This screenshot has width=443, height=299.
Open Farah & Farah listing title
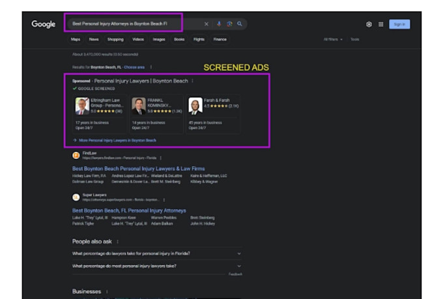pyautogui.click(x=217, y=100)
